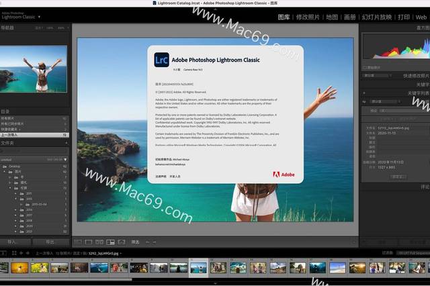Open the 修改照片 module
This screenshot has height=286, width=430.
pos(308,17)
